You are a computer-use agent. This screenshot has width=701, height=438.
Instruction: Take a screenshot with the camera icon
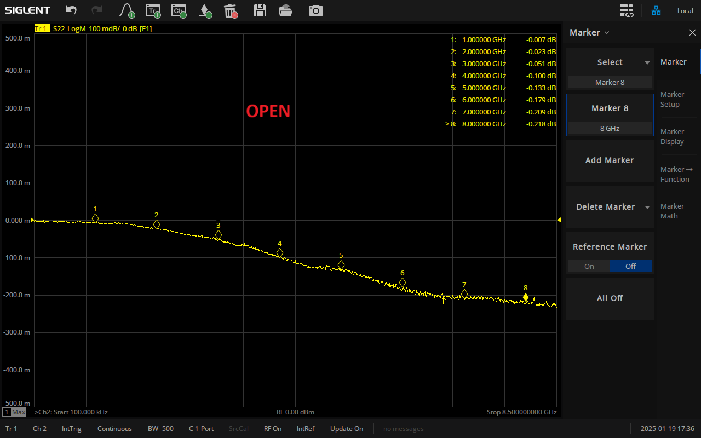click(x=315, y=10)
